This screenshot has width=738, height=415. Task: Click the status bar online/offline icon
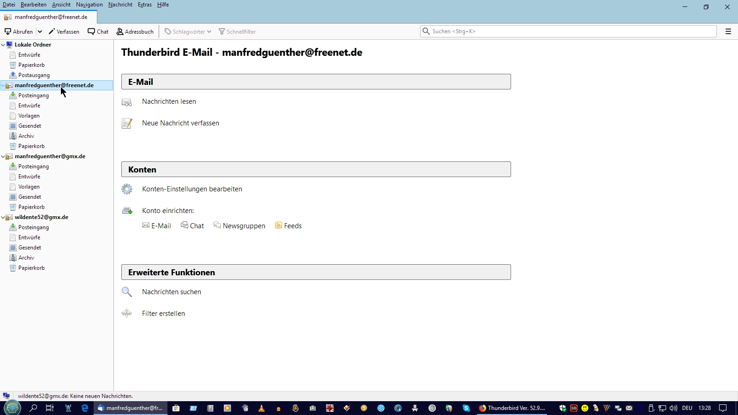tap(6, 396)
